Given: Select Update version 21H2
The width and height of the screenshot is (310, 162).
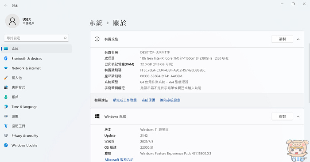Looking at the screenshot, I should tap(144, 136).
